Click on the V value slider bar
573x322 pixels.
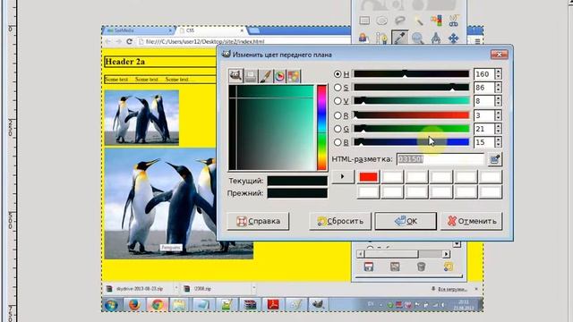coord(412,101)
